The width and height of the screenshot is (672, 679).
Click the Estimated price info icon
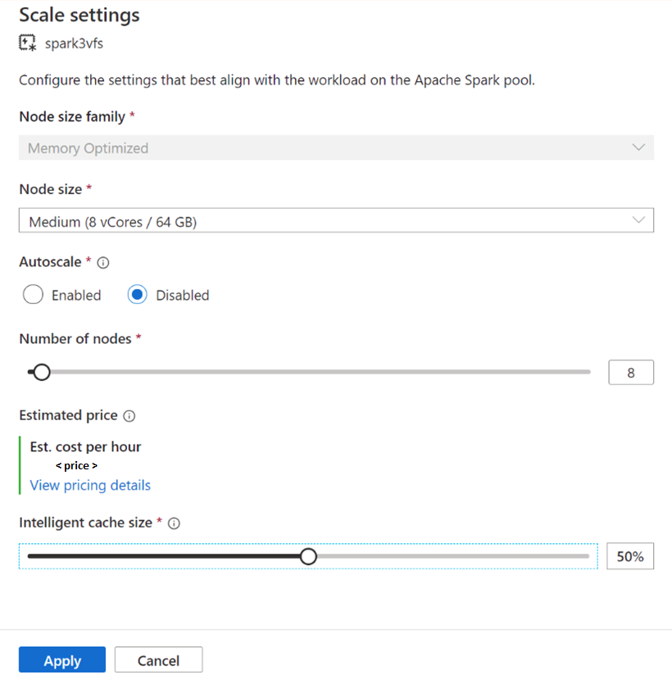(129, 416)
